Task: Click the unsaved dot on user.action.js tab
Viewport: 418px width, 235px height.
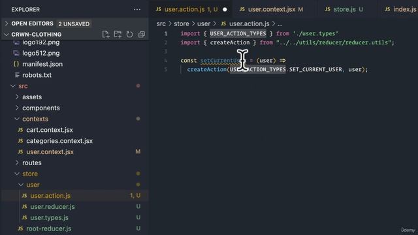Action: pyautogui.click(x=225, y=10)
